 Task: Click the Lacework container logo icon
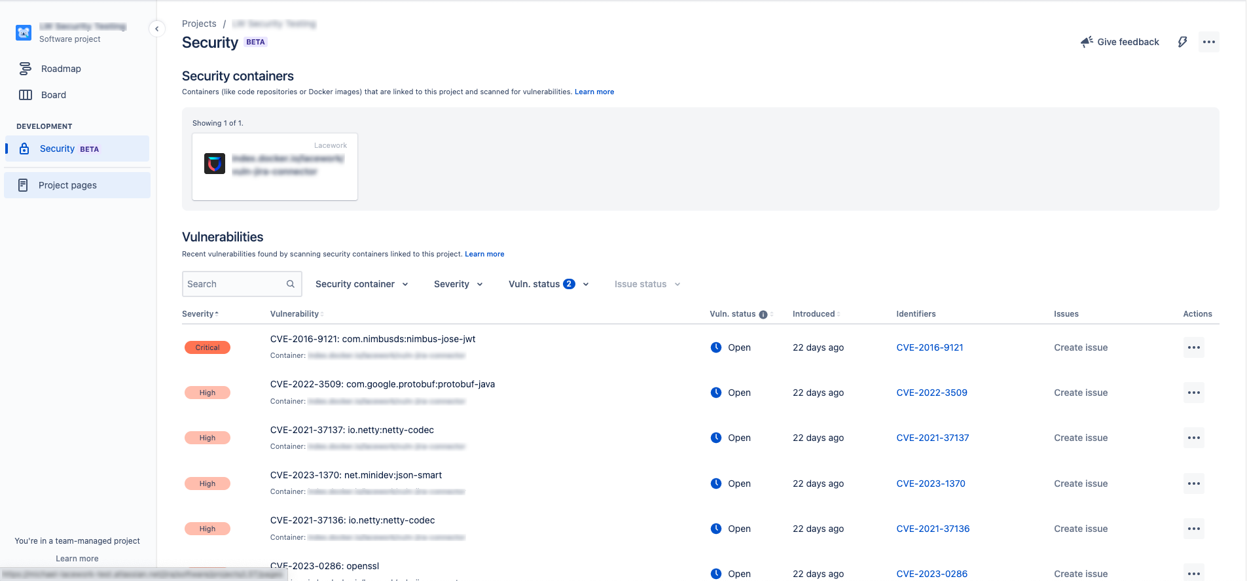pyautogui.click(x=215, y=164)
